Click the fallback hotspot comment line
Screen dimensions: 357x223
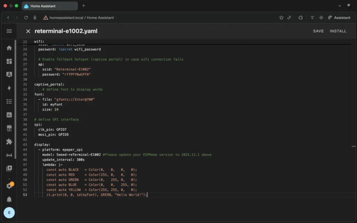pyautogui.click(x=111, y=59)
